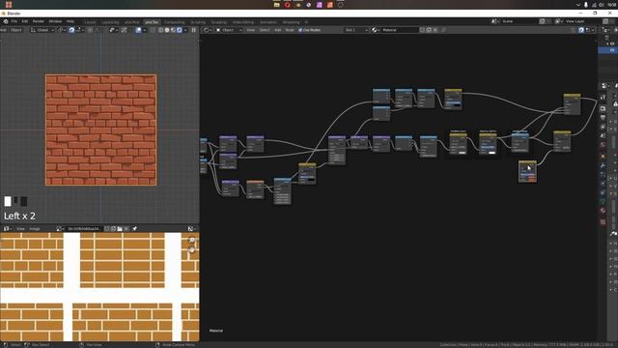The height and width of the screenshot is (348, 618).
Task: Open the viewport overlays dropdown
Action: tap(144, 30)
